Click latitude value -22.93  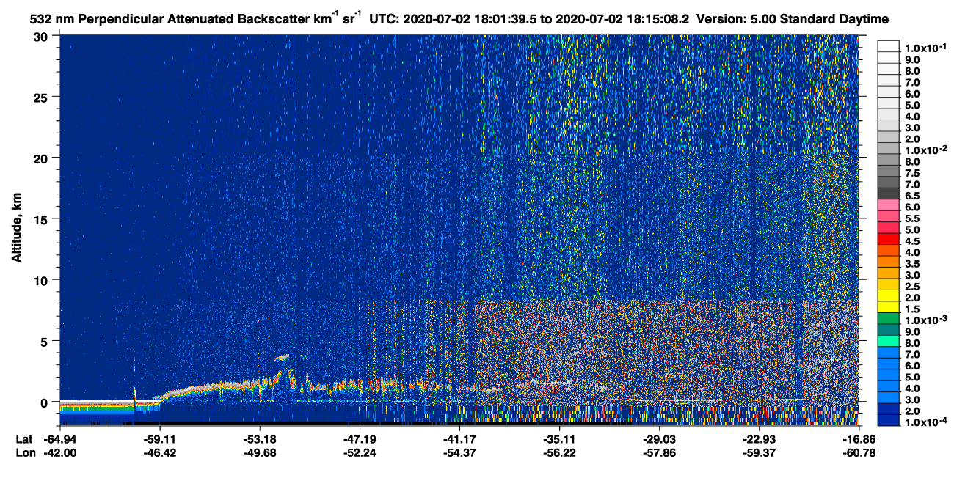(759, 439)
